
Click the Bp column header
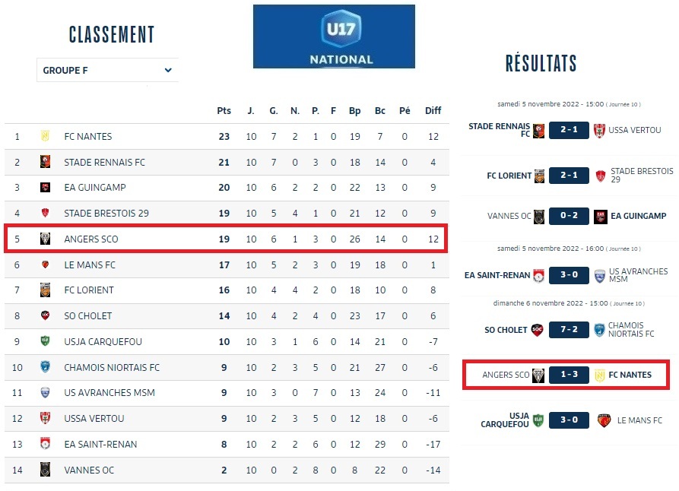click(x=355, y=111)
